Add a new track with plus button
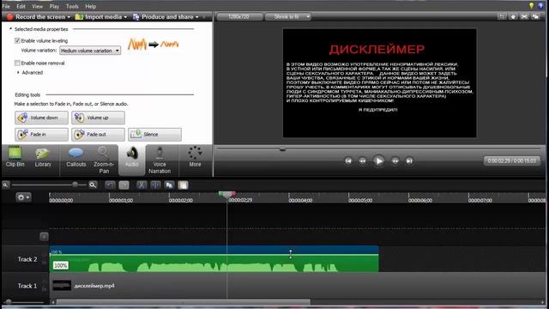Image resolution: width=549 pixels, height=309 pixels. pos(44,237)
